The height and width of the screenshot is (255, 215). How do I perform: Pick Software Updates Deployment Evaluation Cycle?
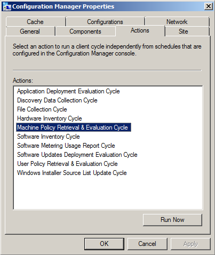(x=77, y=155)
